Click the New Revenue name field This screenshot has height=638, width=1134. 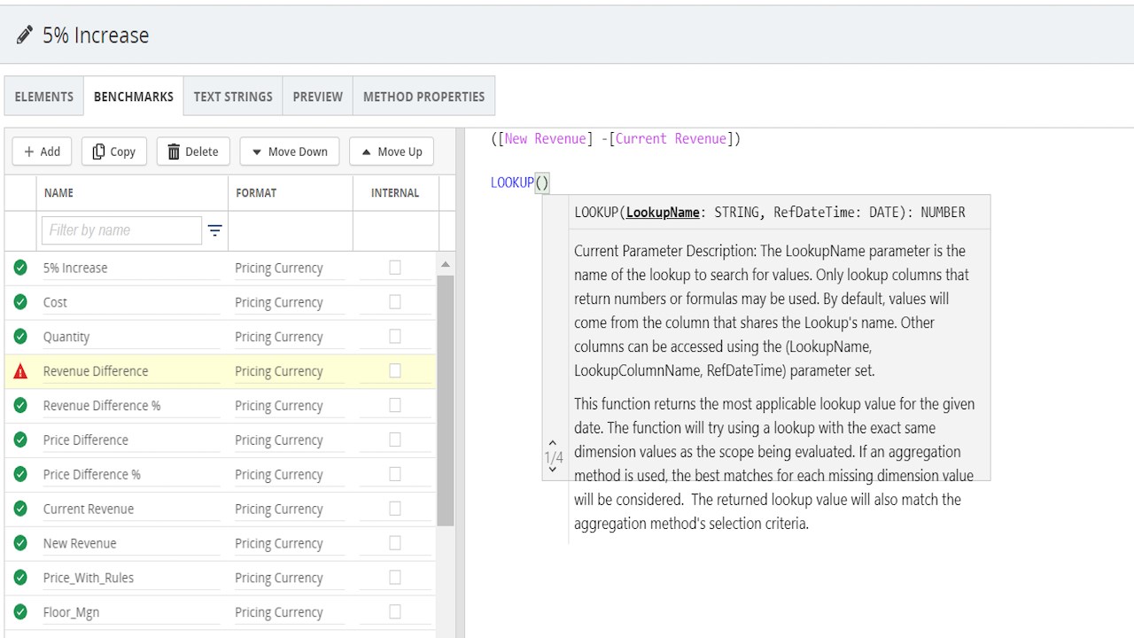coord(131,543)
